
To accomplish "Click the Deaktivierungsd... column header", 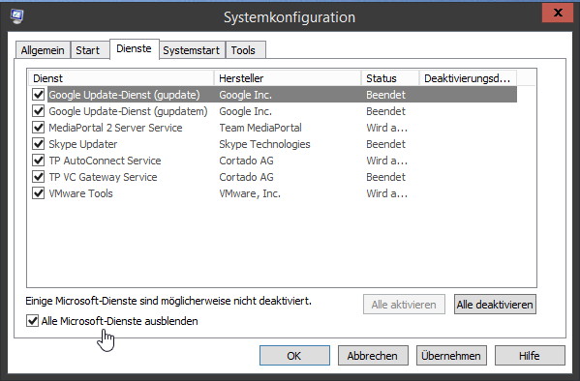I will [x=468, y=78].
